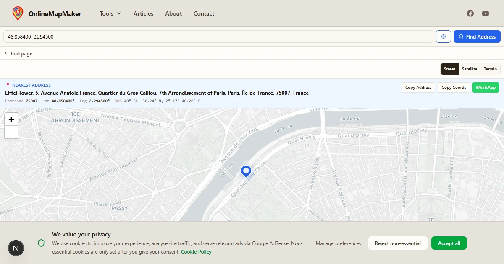Screen dimensions: 504x264
Task: Open the Articles page
Action: (143, 13)
